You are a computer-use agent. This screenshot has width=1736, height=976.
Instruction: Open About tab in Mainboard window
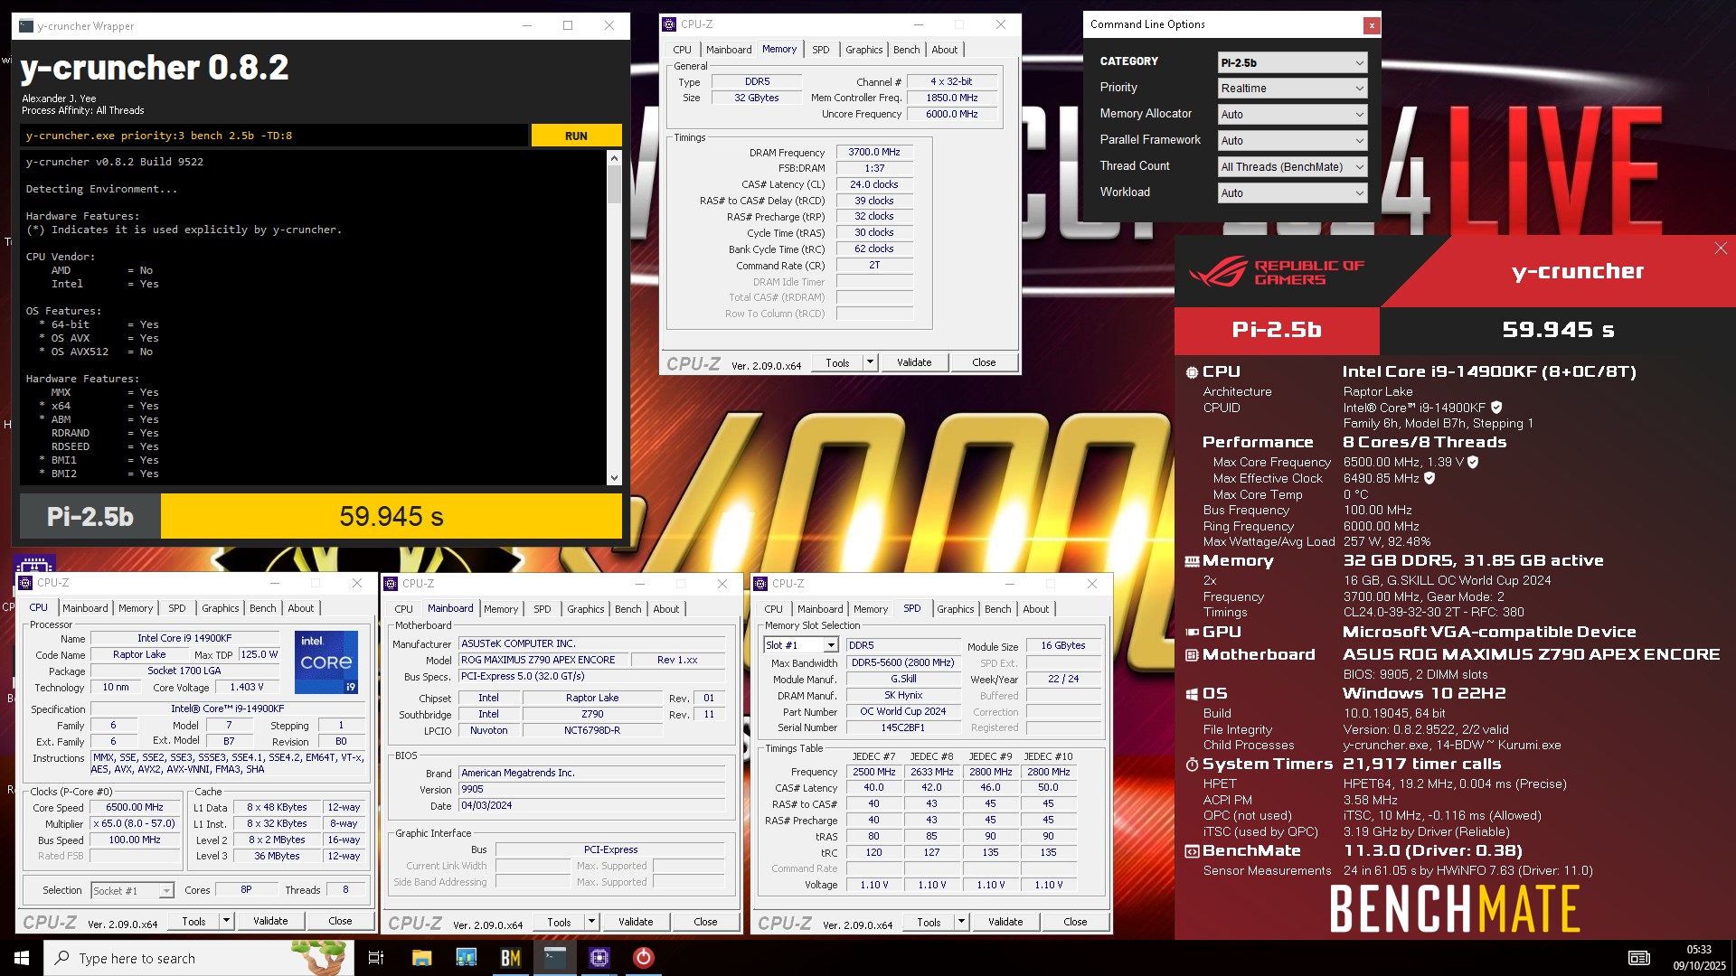coord(666,609)
